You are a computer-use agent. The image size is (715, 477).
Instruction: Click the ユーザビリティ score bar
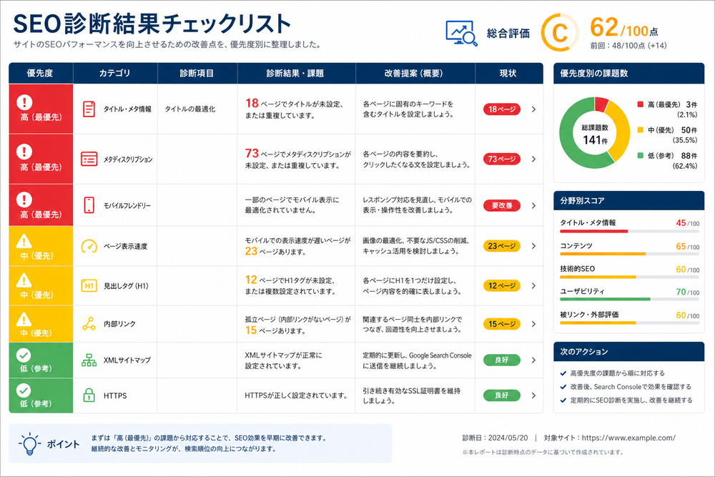click(629, 299)
